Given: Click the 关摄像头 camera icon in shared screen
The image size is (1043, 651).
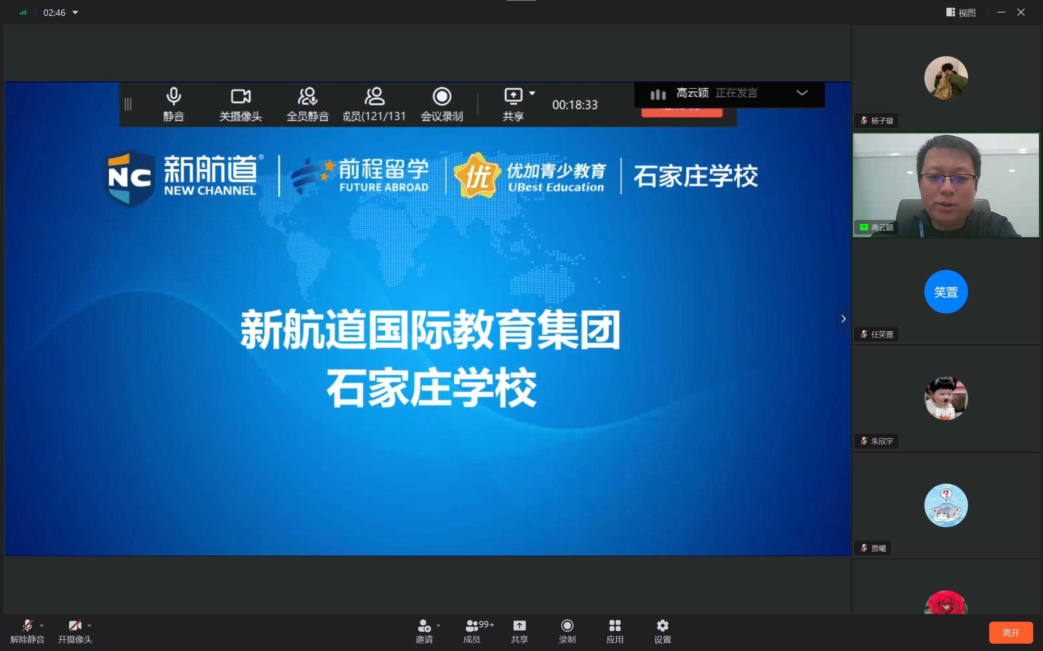Looking at the screenshot, I should (x=240, y=96).
